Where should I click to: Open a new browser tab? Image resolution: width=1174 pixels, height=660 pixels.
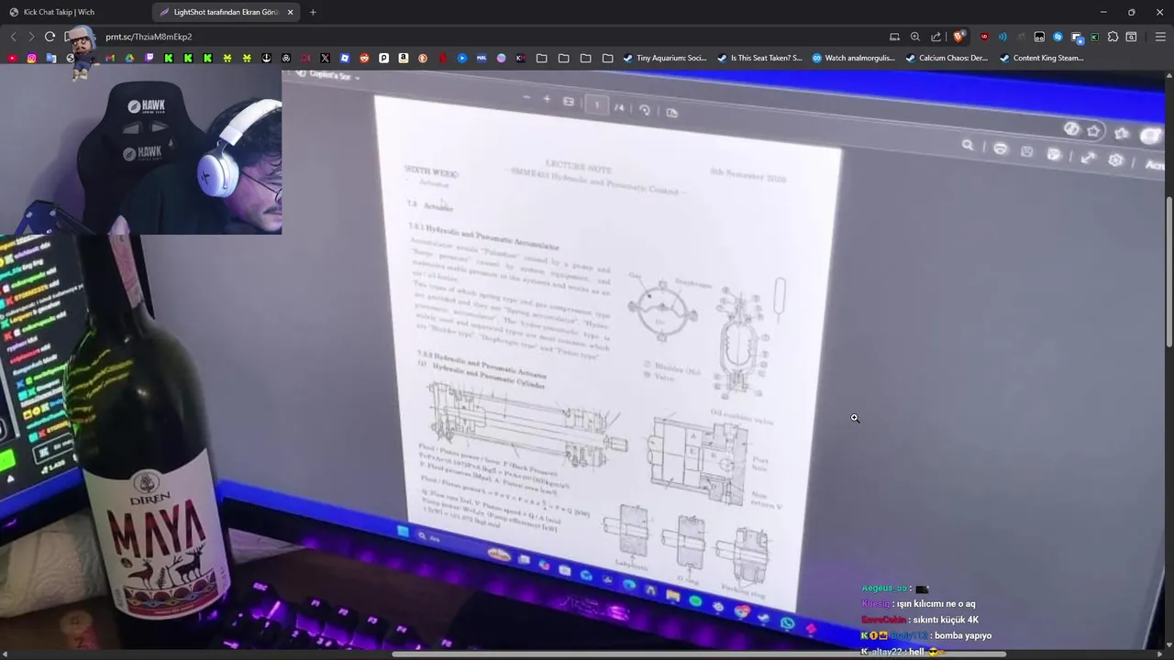[313, 12]
